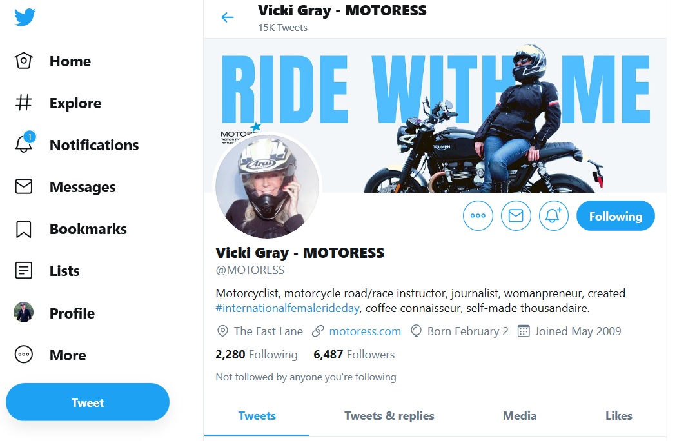Switch to the Tweets & replies tab

click(389, 416)
